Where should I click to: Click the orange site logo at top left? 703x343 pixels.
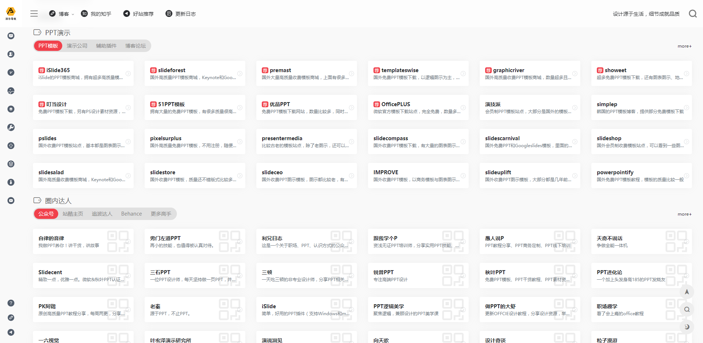click(11, 13)
